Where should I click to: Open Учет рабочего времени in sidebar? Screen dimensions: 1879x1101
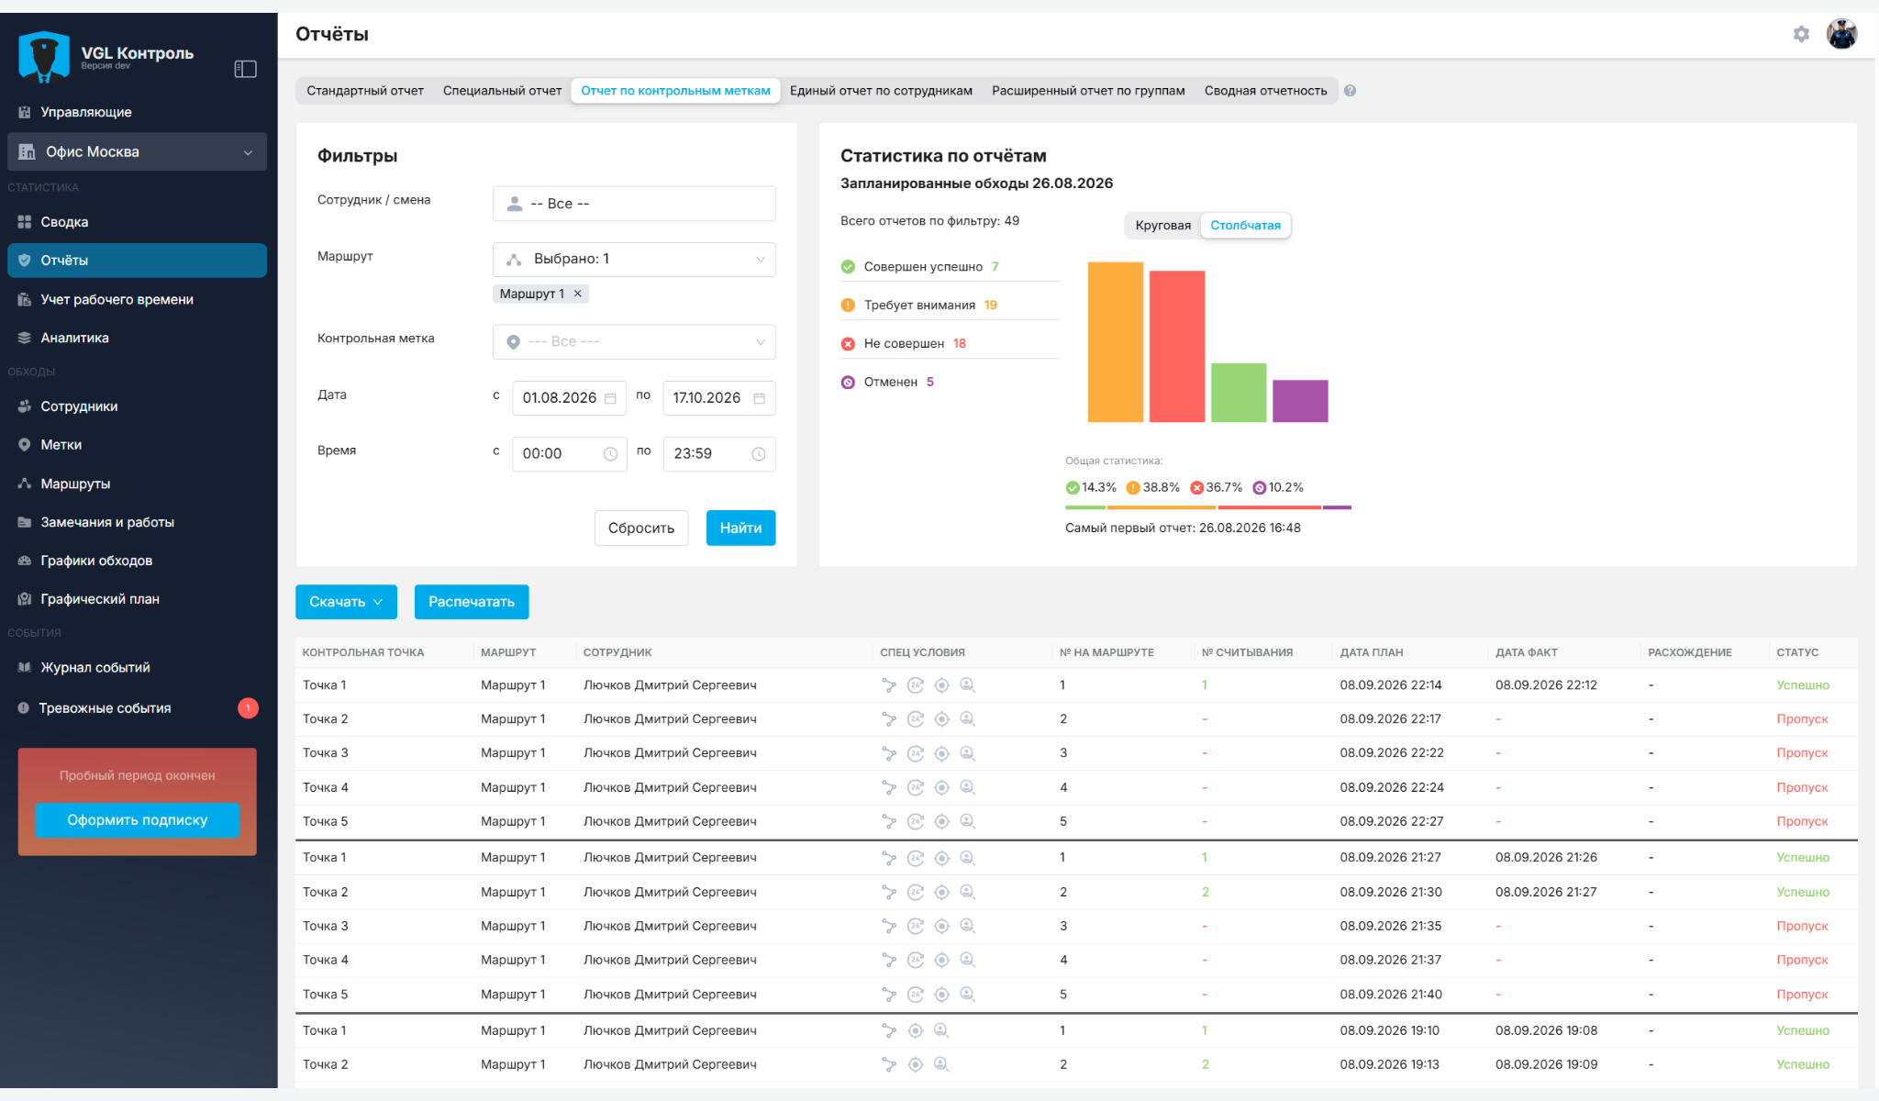pyautogui.click(x=137, y=299)
